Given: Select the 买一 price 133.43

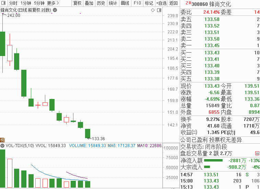Looking at the screenshot, I should (x=212, y=53).
